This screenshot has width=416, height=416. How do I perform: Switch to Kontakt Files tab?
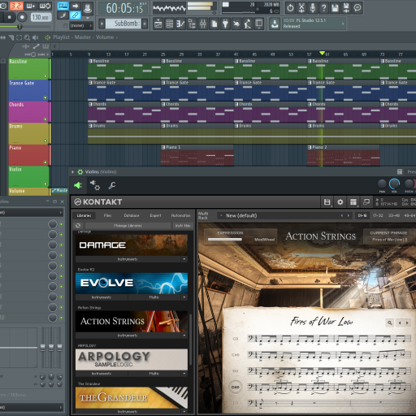(107, 215)
